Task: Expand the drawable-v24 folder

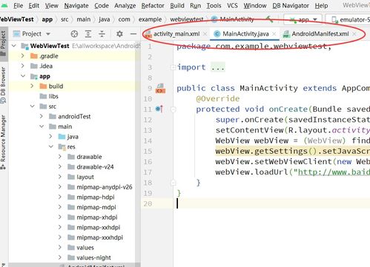Action: coord(60,166)
